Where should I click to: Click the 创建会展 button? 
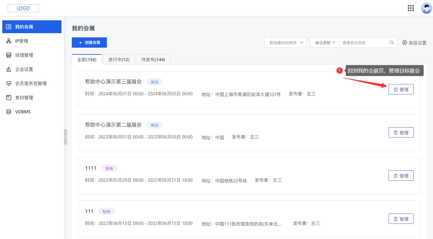(x=89, y=42)
